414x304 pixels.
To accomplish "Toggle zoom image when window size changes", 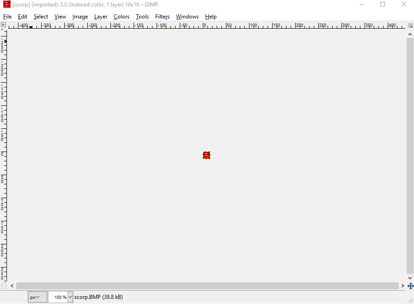I will [410, 25].
